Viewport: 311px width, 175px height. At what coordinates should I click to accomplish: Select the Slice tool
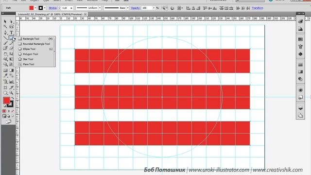click(12, 87)
